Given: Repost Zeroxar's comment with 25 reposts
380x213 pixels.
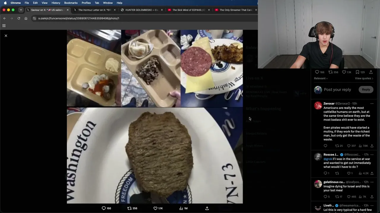Looking at the screenshot, I should (x=339, y=146).
